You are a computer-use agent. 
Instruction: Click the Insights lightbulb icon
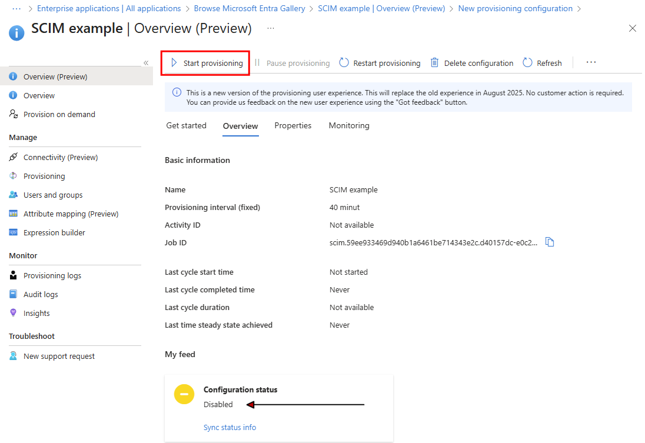[x=13, y=312]
